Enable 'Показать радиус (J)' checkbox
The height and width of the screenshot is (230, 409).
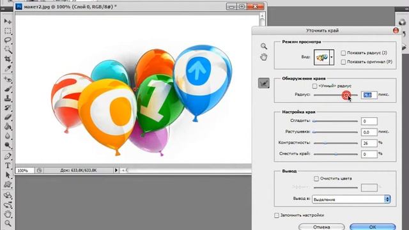(343, 53)
